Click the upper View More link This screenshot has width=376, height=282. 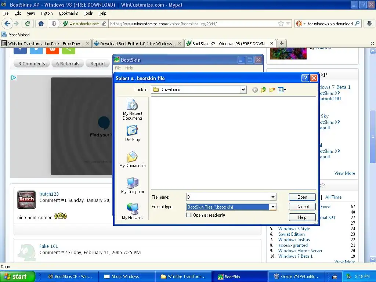344,173
